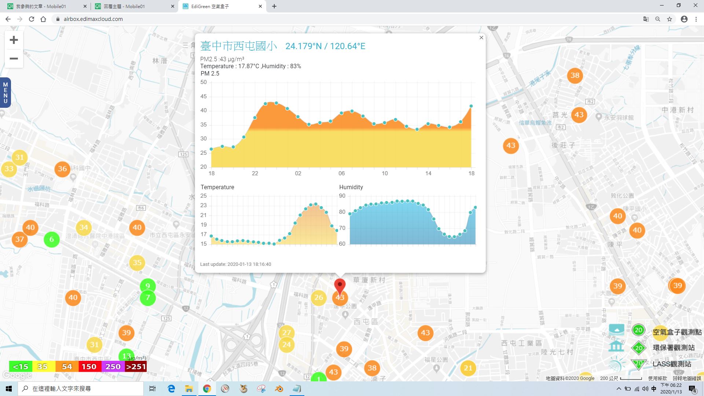Toggle the 空氣盒子觀測點 airbox layer icon
The width and height of the screenshot is (704, 396).
[x=617, y=330]
